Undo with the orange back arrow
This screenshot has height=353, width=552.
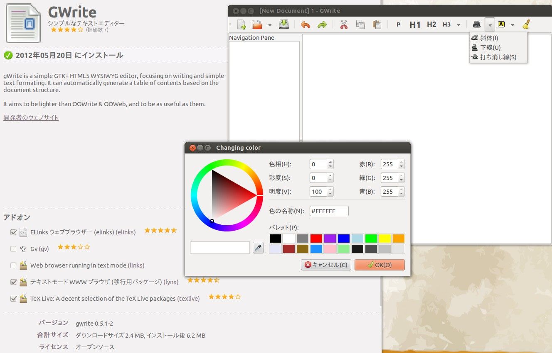[306, 25]
